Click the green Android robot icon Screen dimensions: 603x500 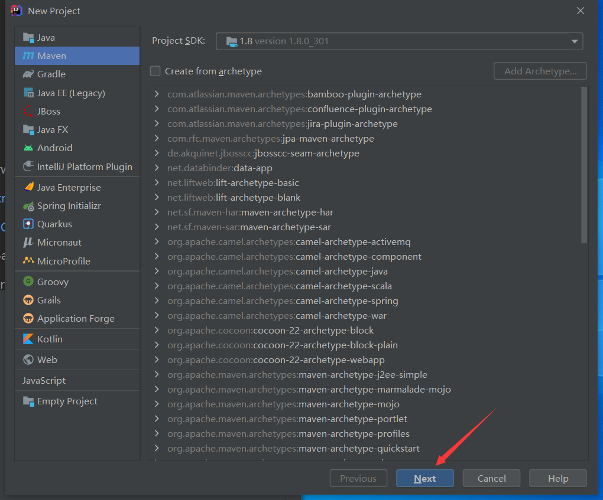click(x=28, y=148)
